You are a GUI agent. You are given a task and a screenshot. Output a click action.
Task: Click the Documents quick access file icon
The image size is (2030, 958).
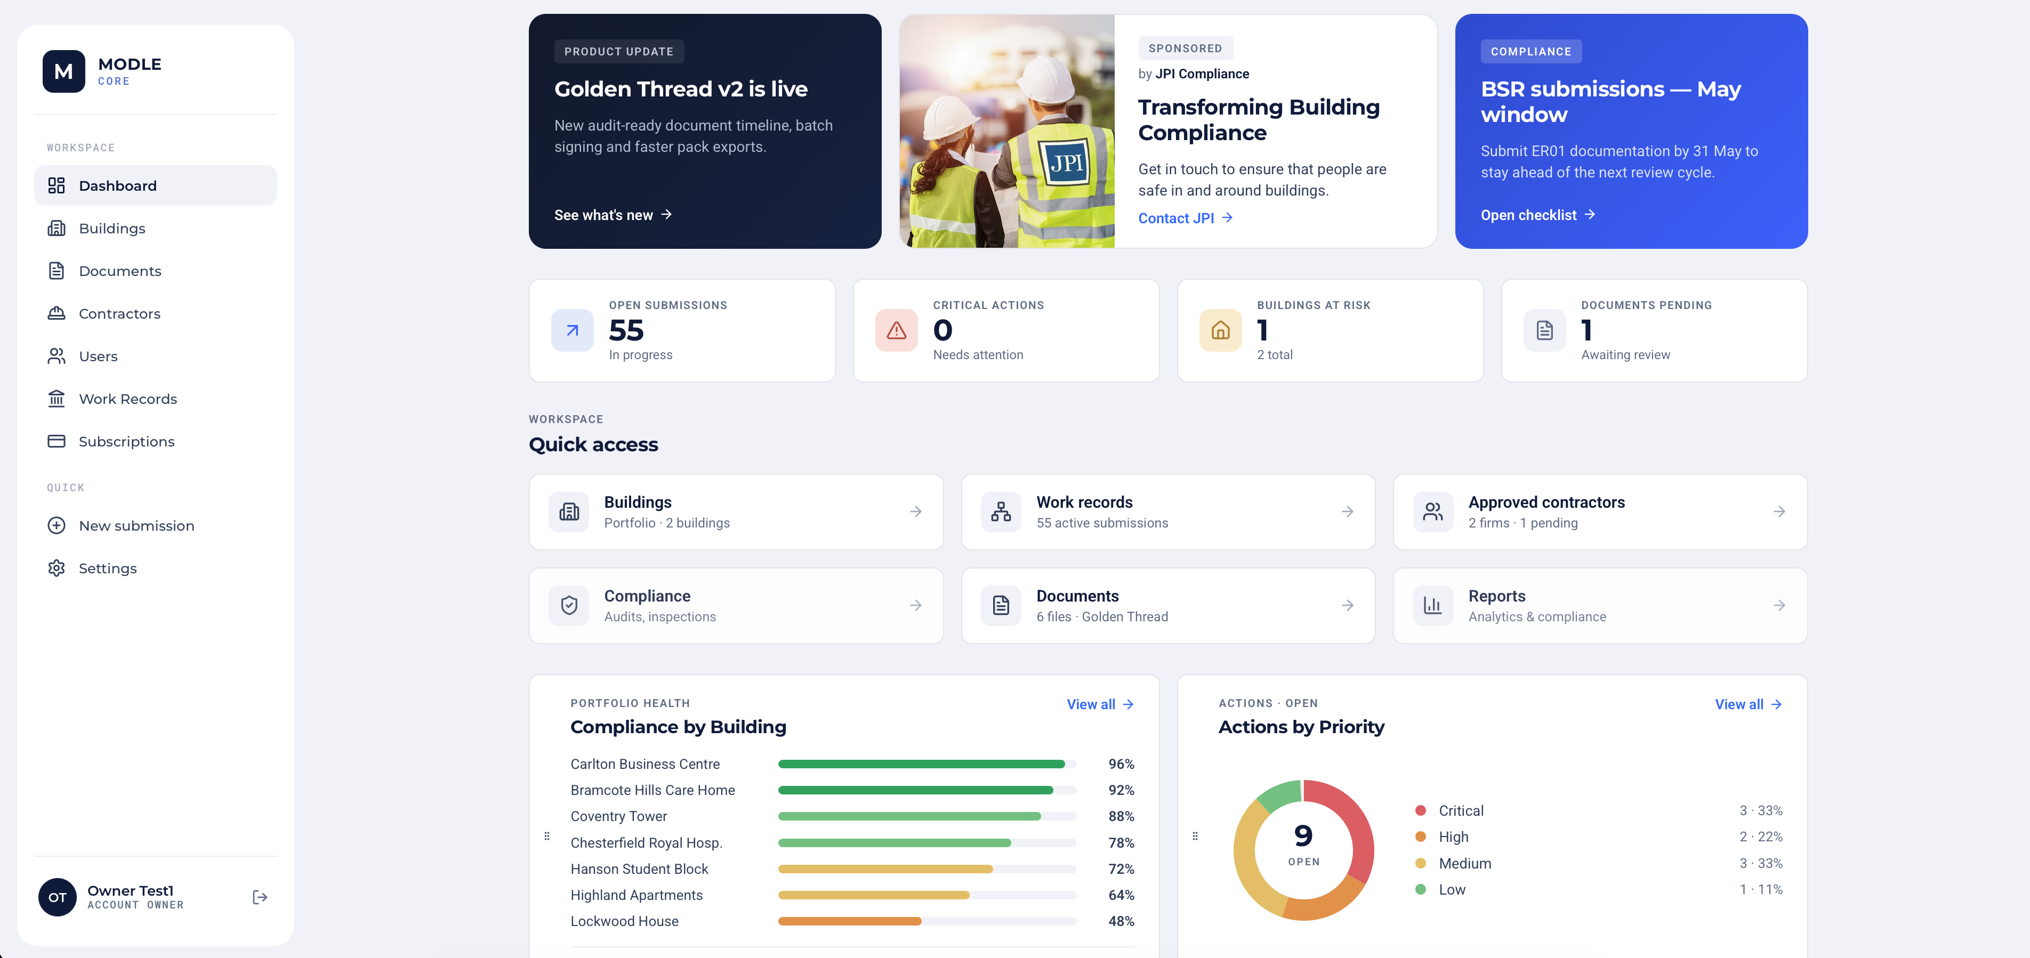[x=1001, y=606]
